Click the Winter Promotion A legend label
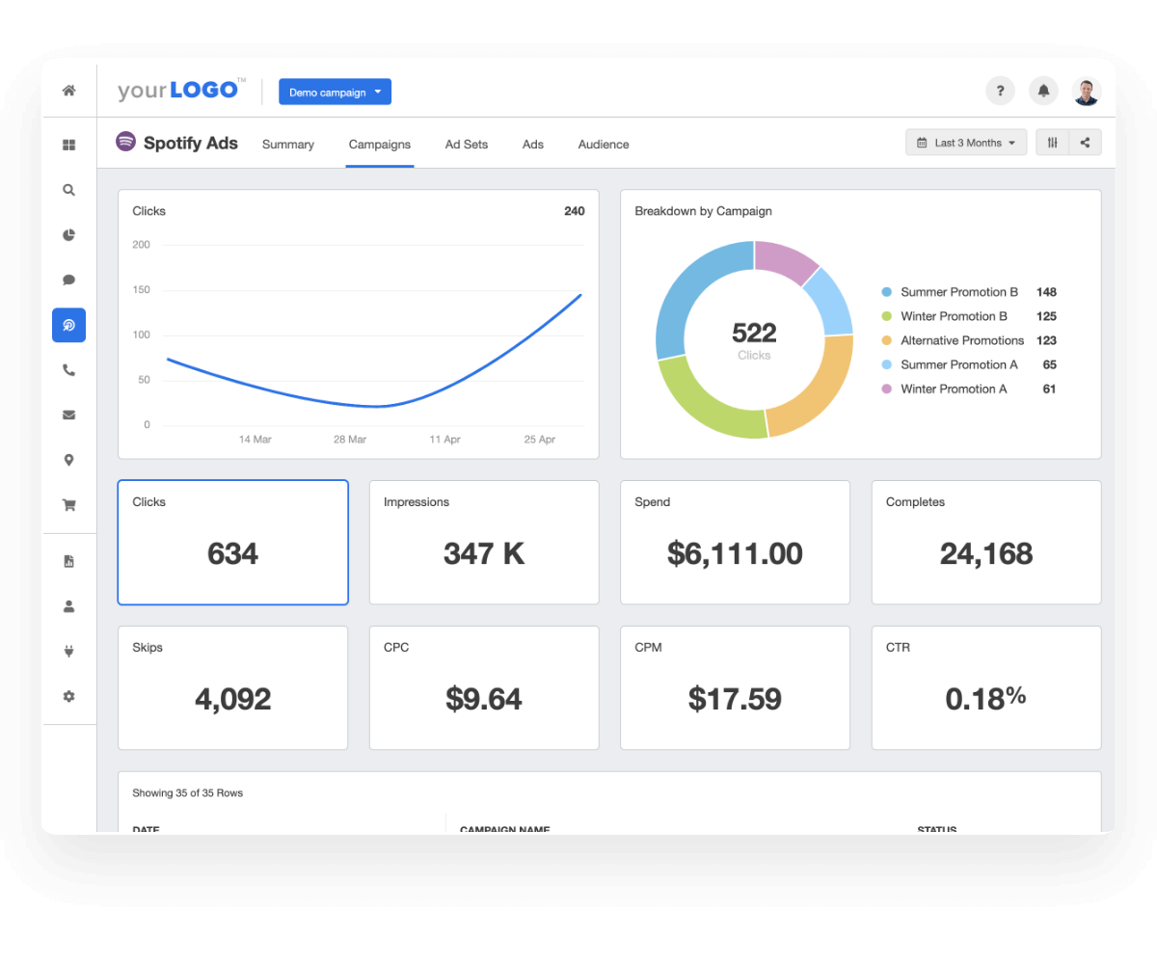 click(955, 388)
